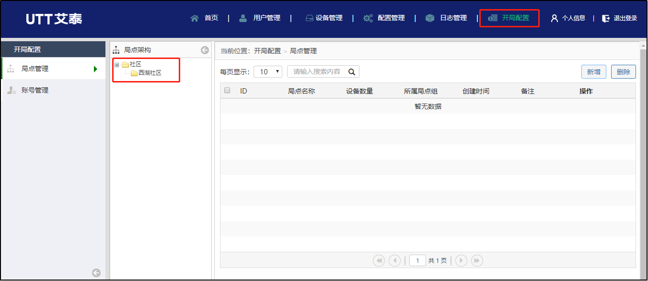Go to first page of table

379,260
